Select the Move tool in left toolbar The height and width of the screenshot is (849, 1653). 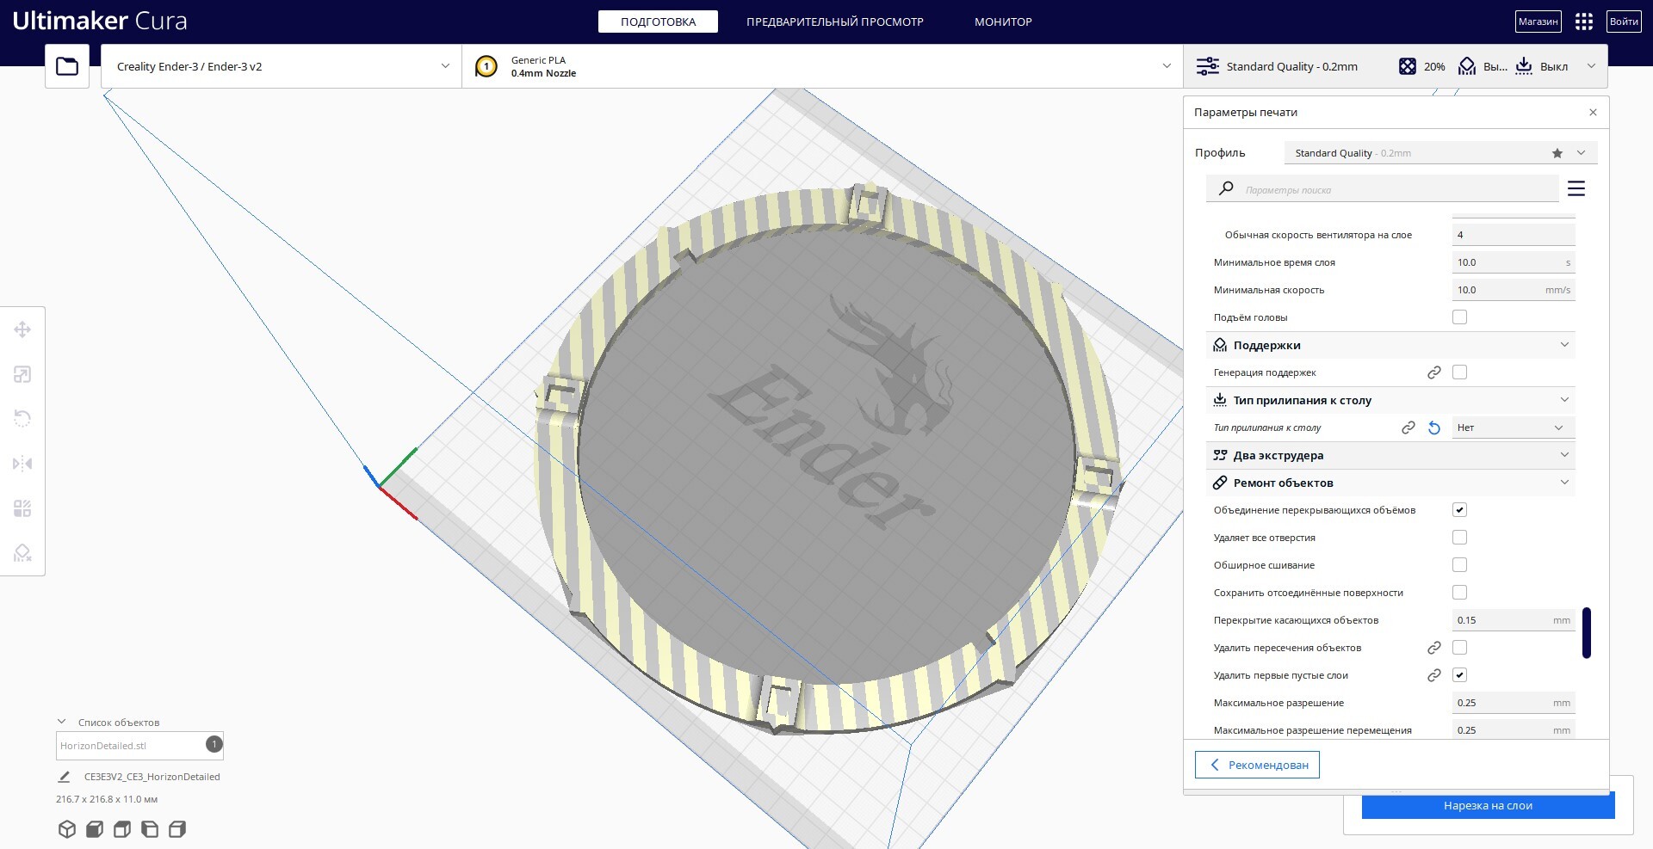coord(22,329)
